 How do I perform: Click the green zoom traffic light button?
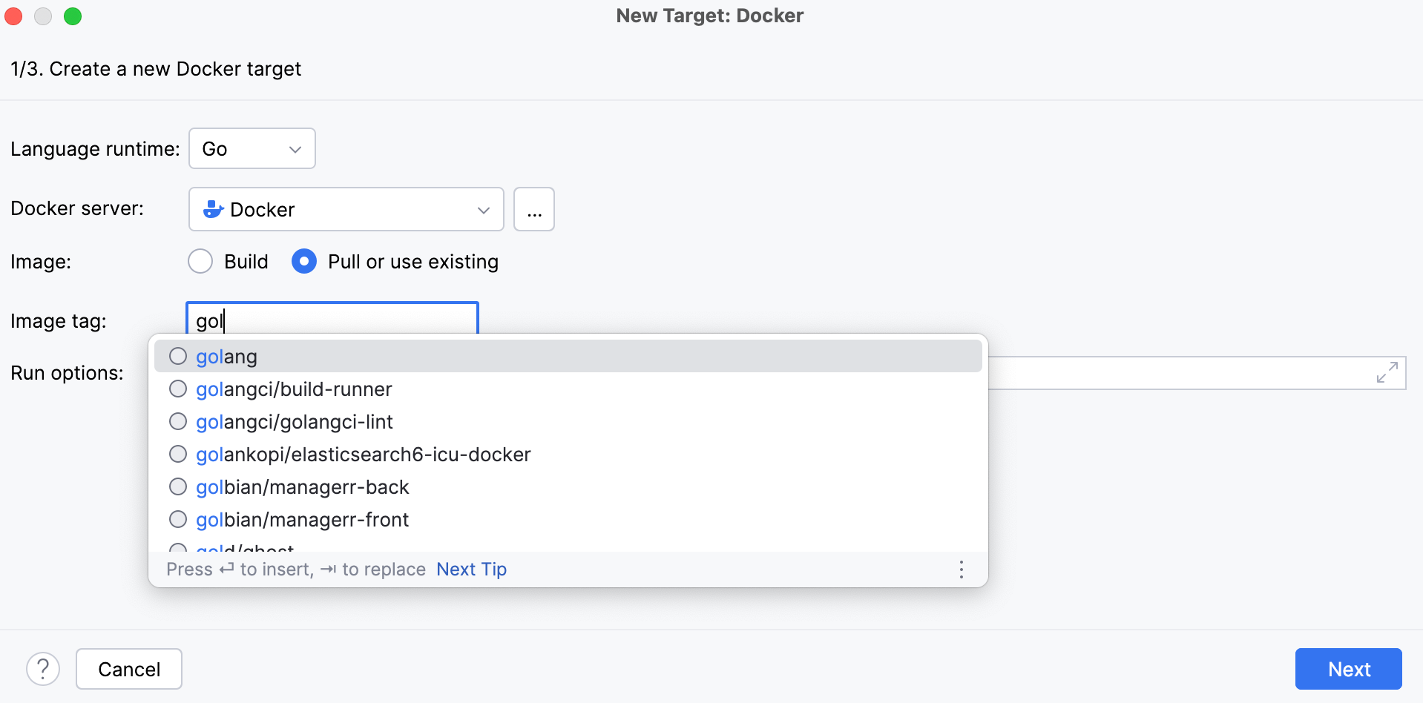[73, 16]
